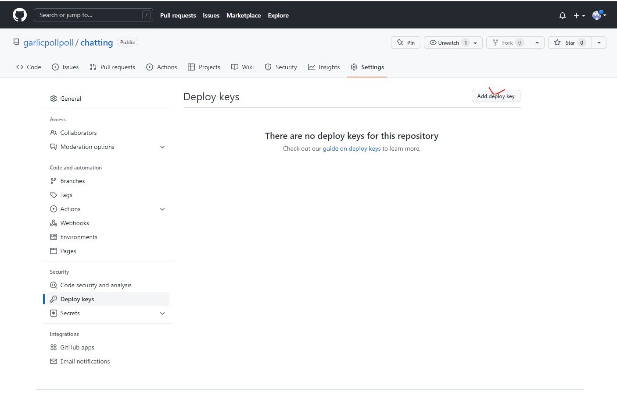Click the Branches git-branch icon

tap(54, 181)
